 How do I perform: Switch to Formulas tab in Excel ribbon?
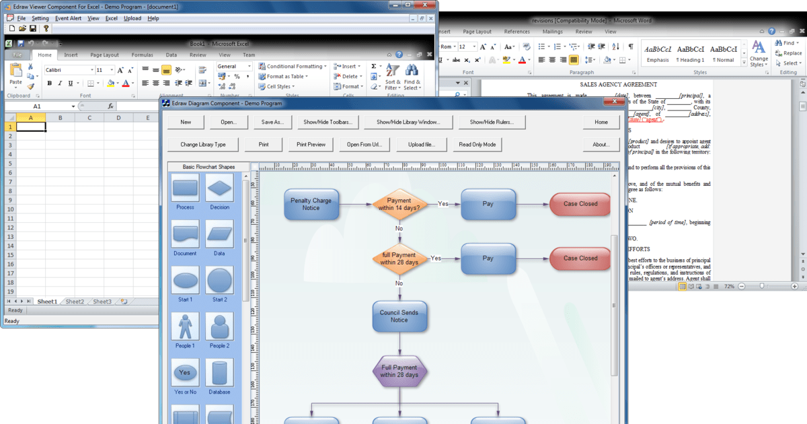[x=142, y=55]
